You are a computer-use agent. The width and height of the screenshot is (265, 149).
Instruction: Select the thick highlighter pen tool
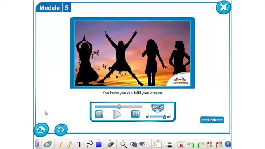(x=70, y=144)
